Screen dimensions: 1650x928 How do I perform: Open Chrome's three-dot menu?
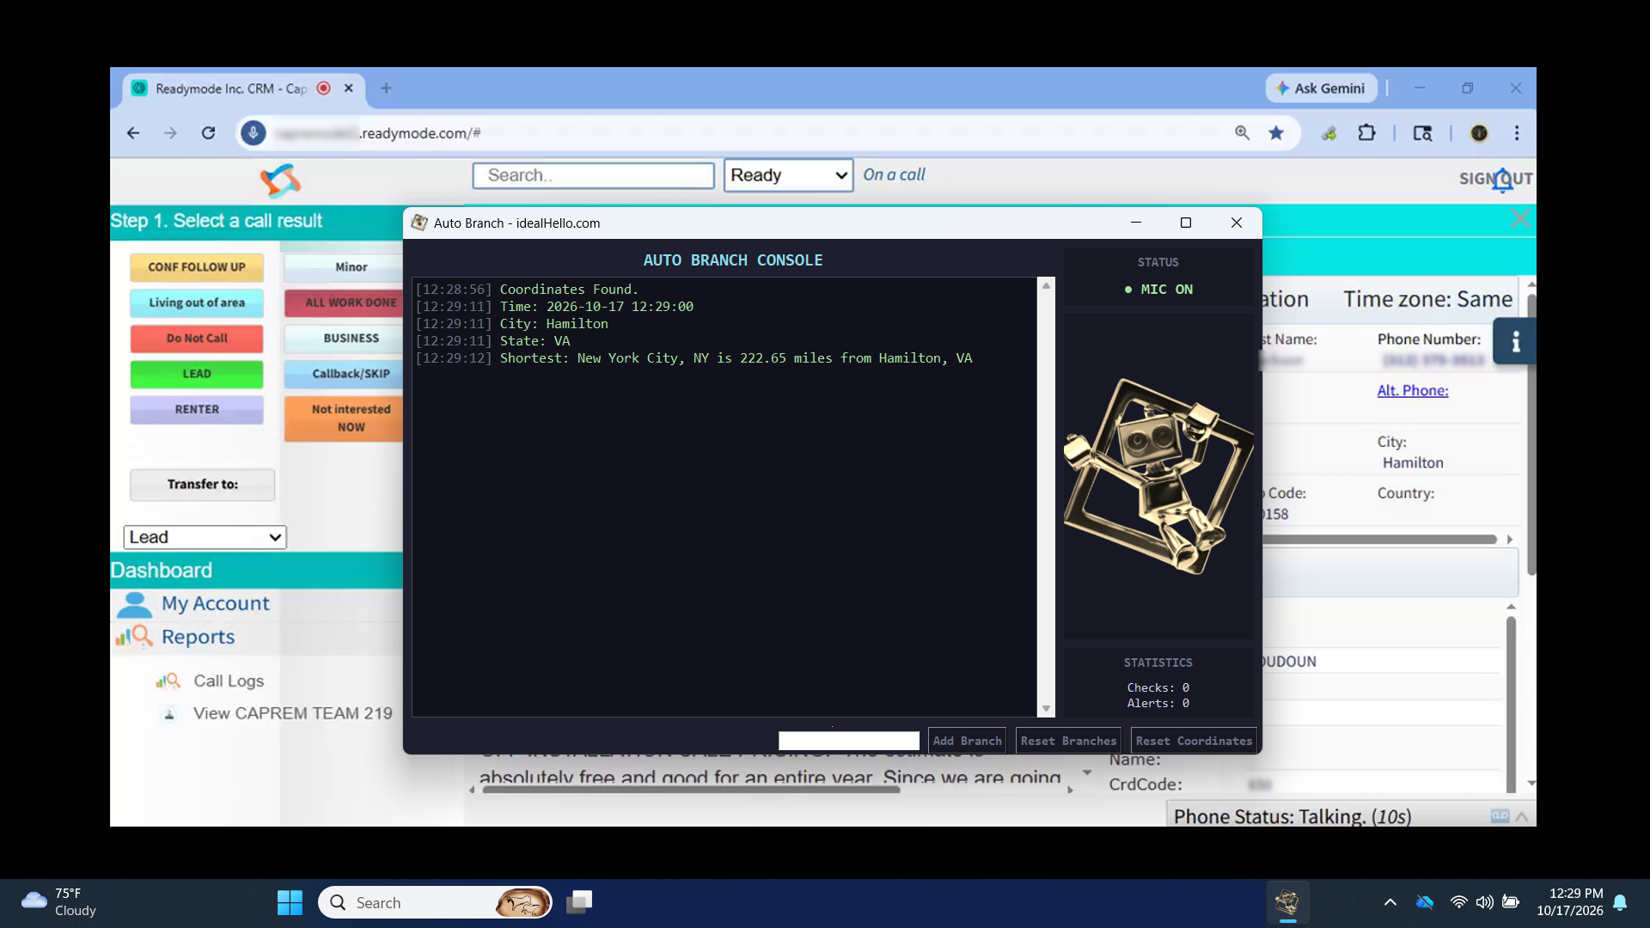coord(1517,133)
